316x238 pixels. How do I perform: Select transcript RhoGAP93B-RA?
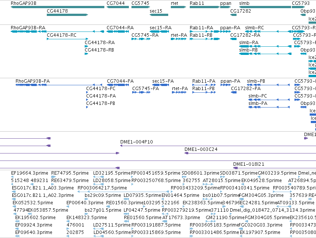(58, 32)
